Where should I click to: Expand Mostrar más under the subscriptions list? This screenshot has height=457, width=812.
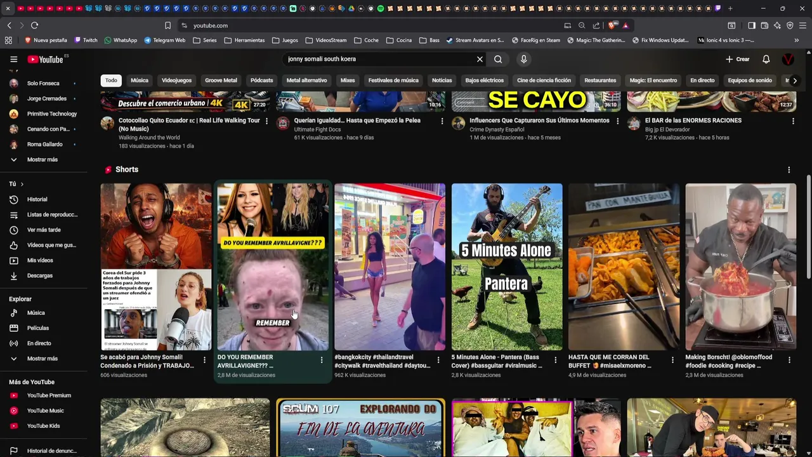tap(43, 159)
